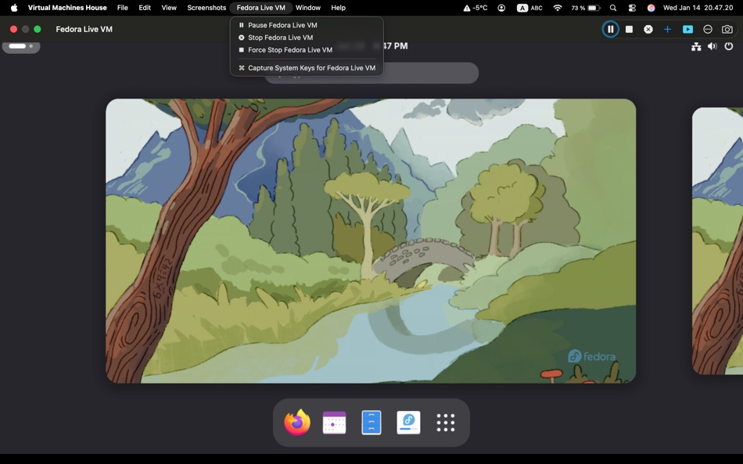Click the blue plus icon in the toolbar
Viewport: 743px width, 464px height.
[x=667, y=30]
